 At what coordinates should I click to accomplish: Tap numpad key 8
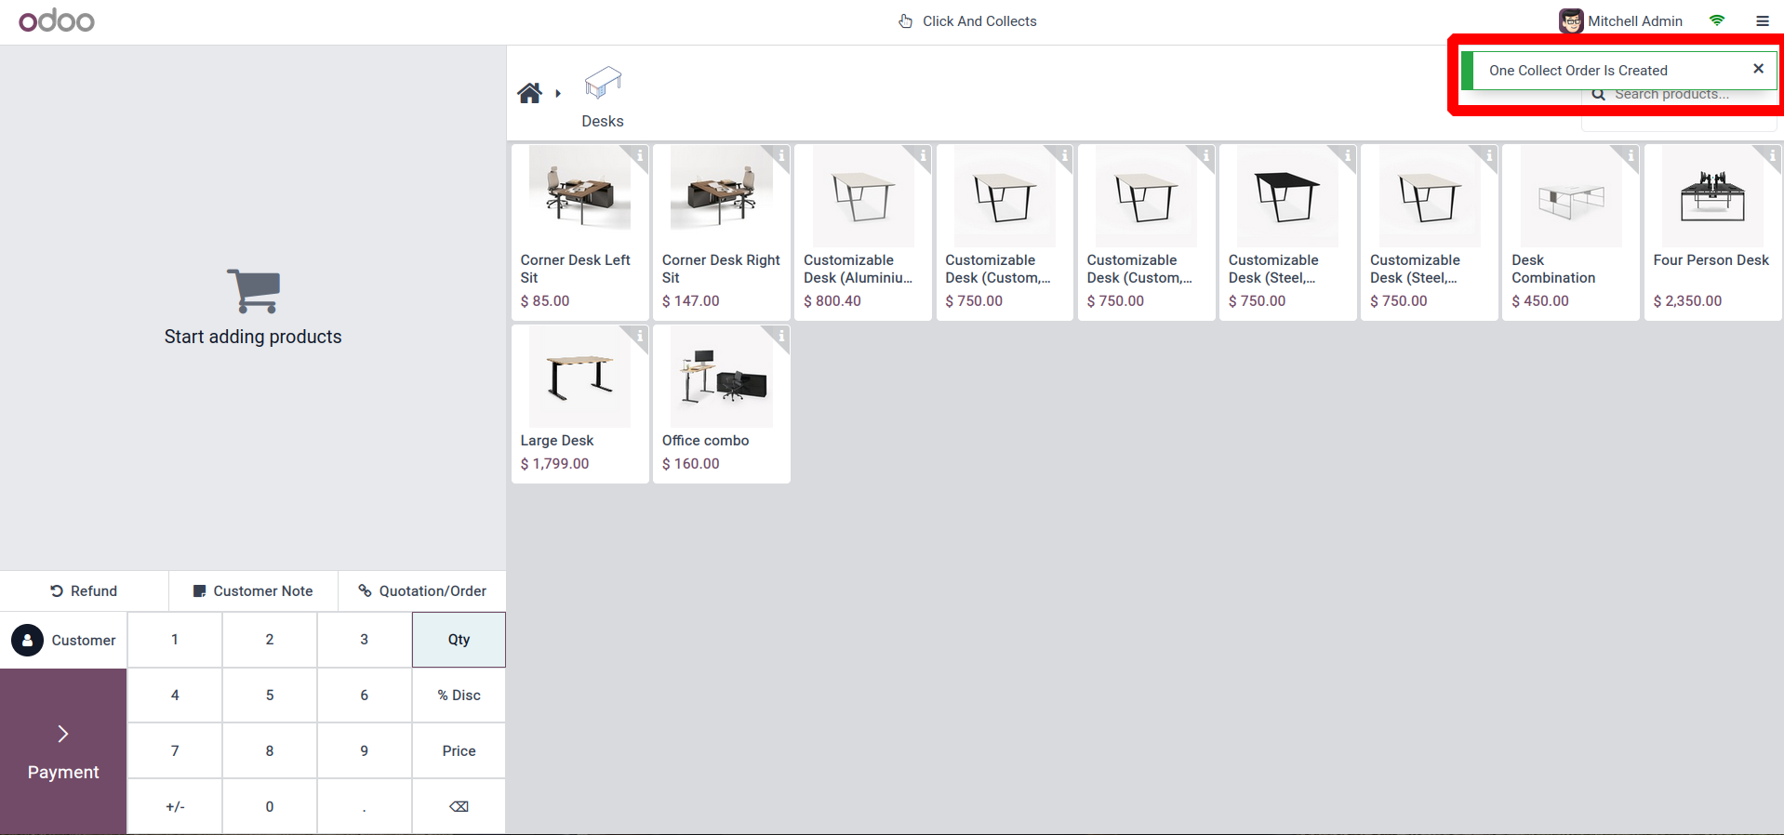coord(270,751)
